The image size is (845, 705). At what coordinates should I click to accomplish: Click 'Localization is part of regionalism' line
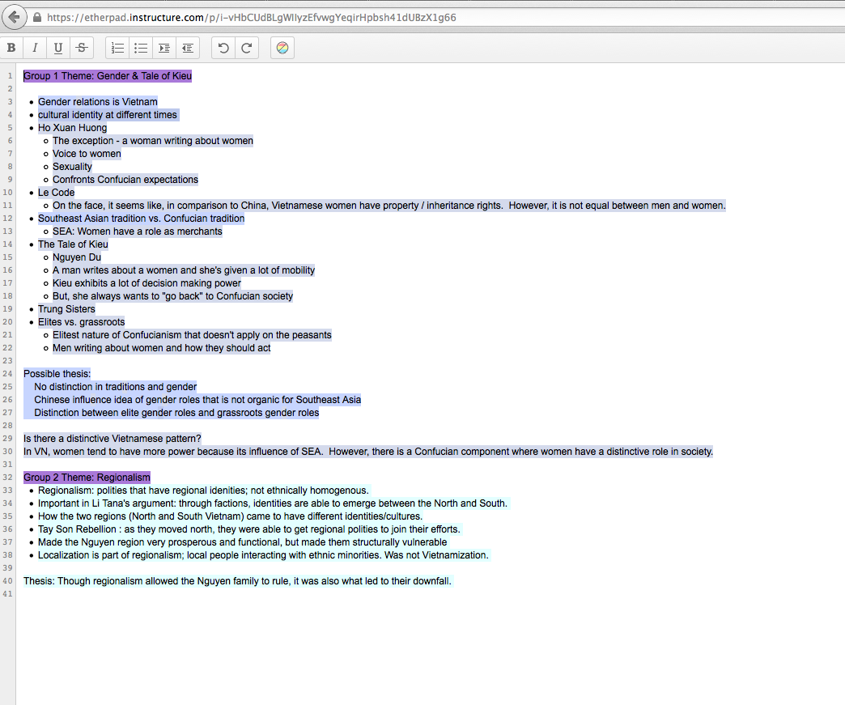[263, 554]
